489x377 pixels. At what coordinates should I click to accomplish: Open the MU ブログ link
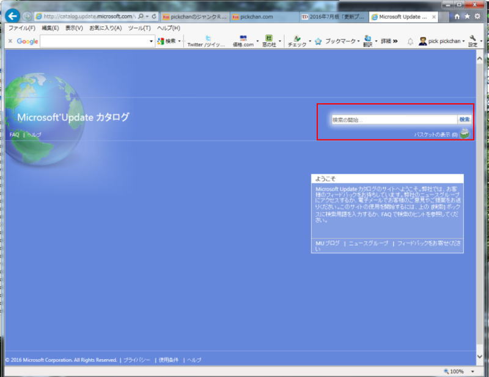(328, 243)
